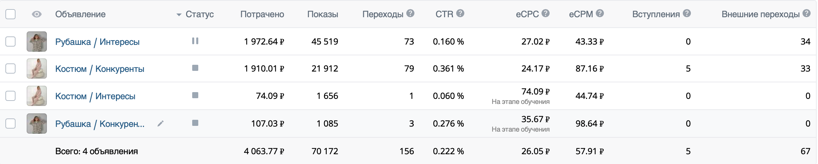The width and height of the screenshot is (818, 164).
Task: Click the pencil edit icon beside Рубашка / Конкурен...
Action: 160,124
